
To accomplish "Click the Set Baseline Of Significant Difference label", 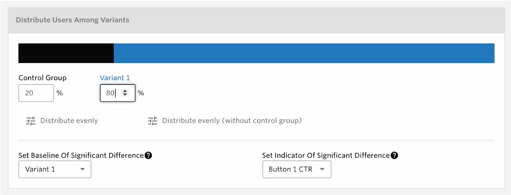I will 81,155.
